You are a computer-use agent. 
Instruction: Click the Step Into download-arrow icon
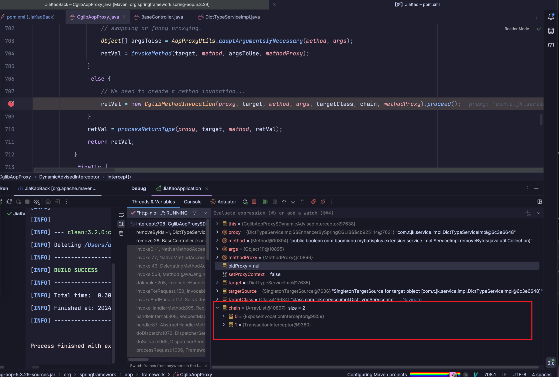[293, 202]
